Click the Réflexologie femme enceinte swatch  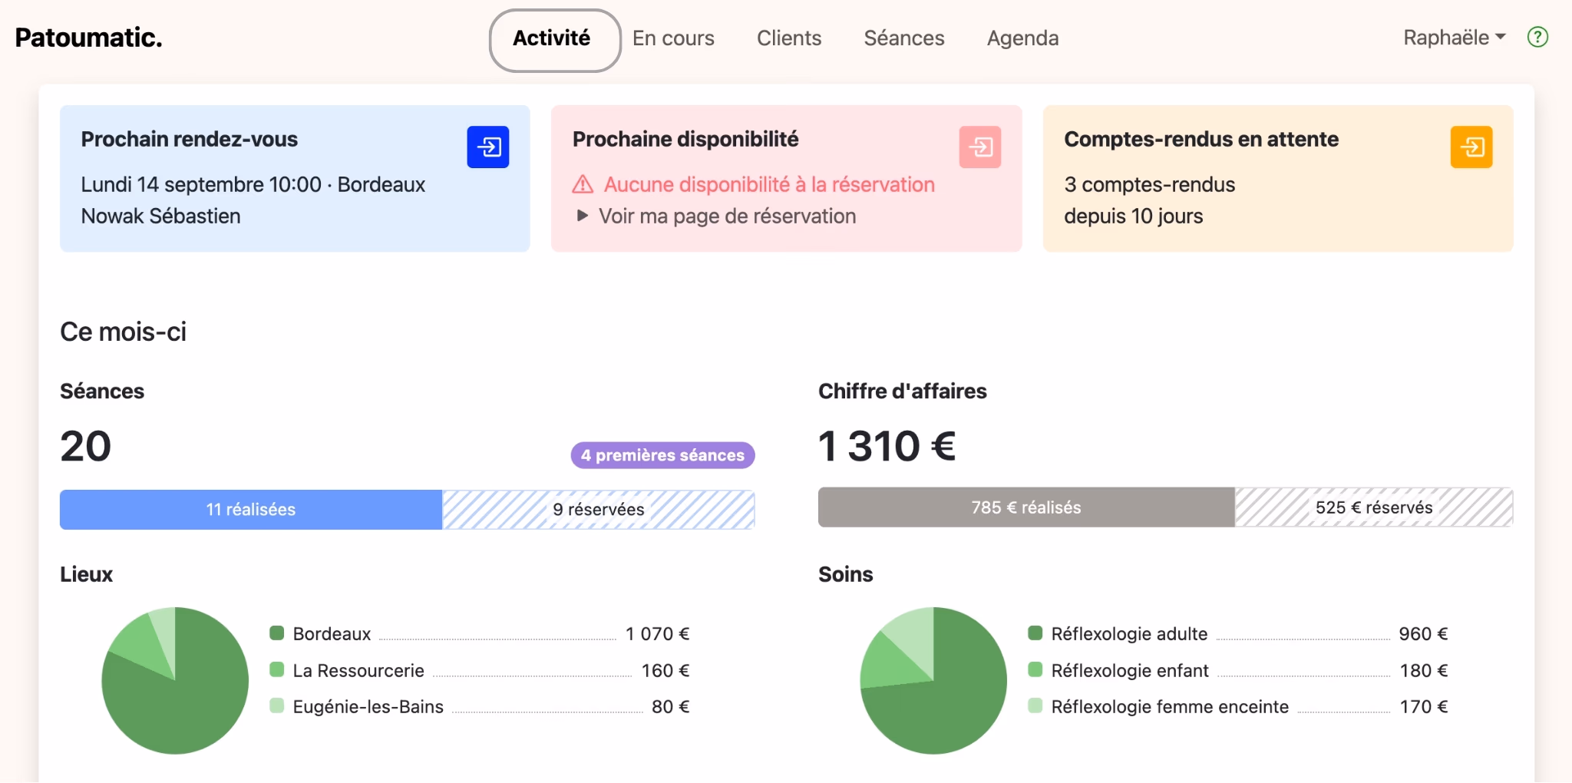[1035, 705]
